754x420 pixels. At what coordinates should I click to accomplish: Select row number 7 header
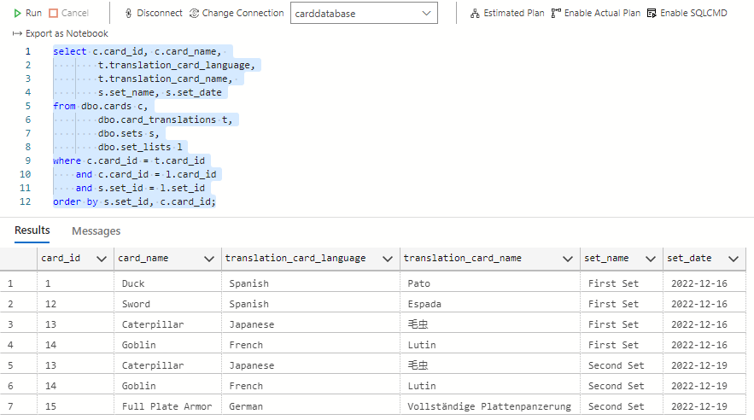coord(18,406)
